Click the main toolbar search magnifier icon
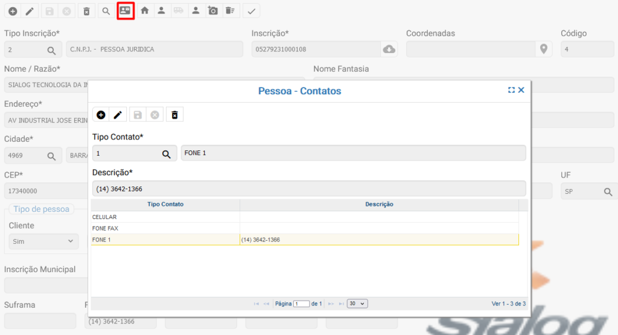 click(x=106, y=11)
